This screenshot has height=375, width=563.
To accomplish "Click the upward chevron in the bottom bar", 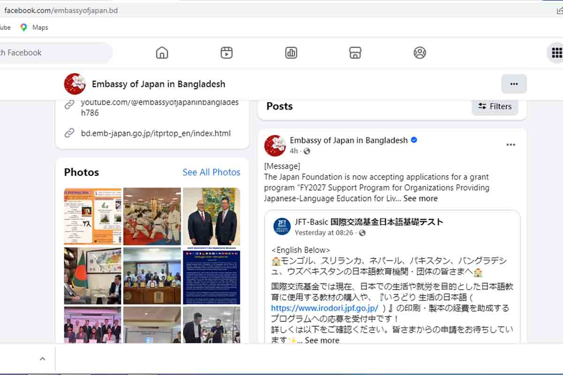I will pos(42,359).
